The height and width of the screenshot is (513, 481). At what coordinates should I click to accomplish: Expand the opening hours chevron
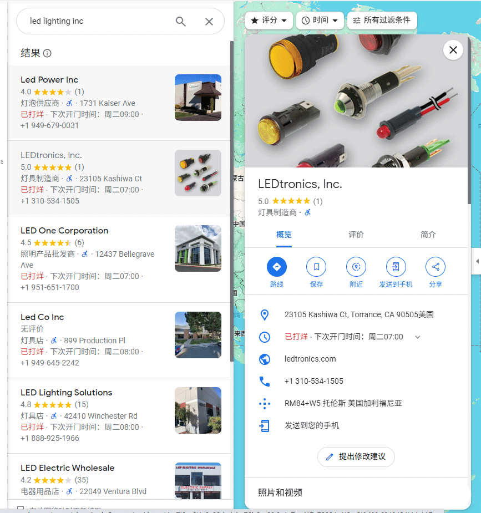[417, 337]
